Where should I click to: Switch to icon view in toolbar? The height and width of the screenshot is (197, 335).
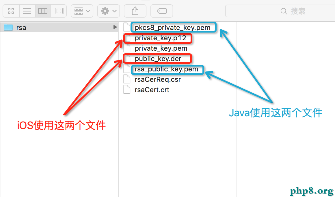tap(11, 11)
